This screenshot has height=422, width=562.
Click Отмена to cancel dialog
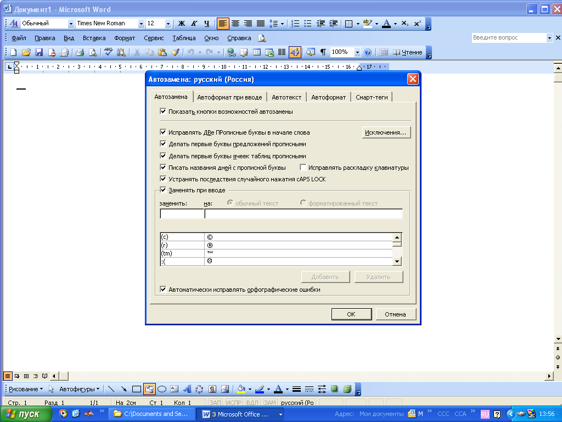click(395, 314)
